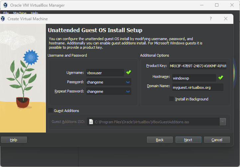Click the VirtualBox icon in dialog title bar
Screen dimensions: 240x167
point(3,19)
